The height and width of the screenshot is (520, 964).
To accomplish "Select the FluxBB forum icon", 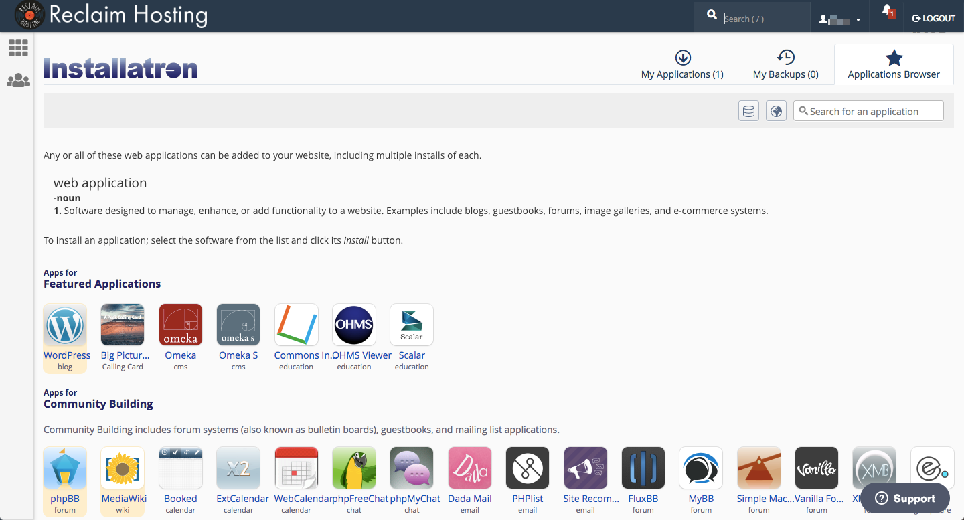I will click(x=643, y=468).
